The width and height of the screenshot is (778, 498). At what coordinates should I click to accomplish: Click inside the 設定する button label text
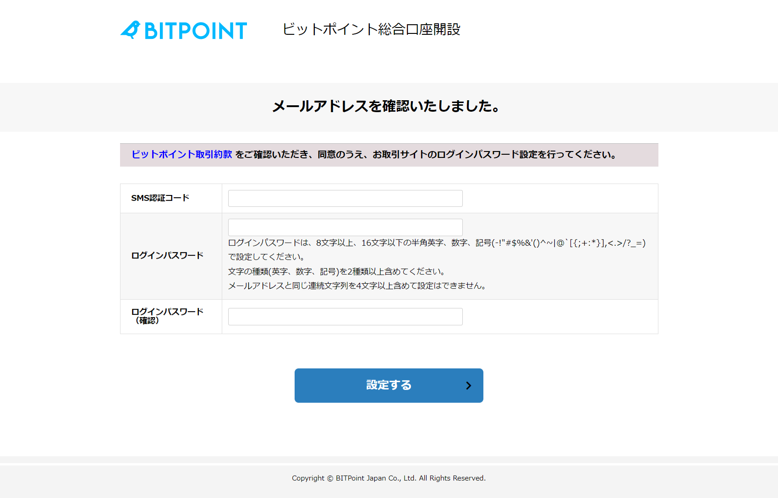389,385
